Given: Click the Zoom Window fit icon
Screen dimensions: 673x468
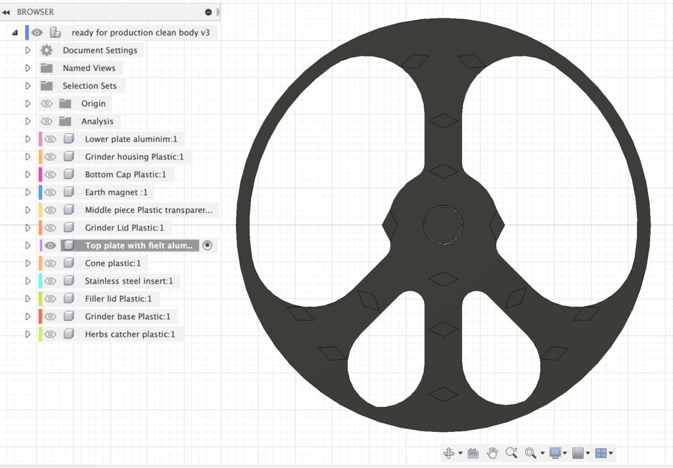Looking at the screenshot, I should point(530,453).
